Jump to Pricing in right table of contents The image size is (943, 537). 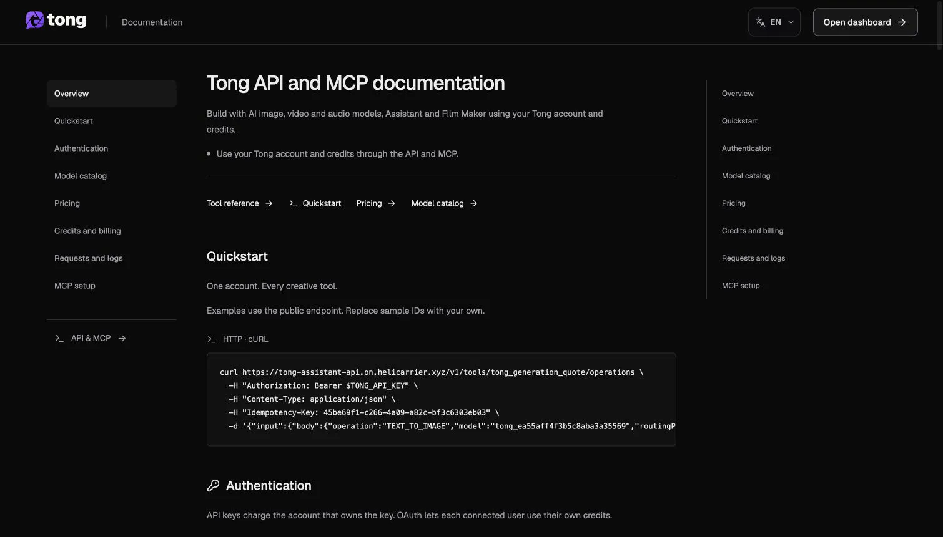(734, 203)
